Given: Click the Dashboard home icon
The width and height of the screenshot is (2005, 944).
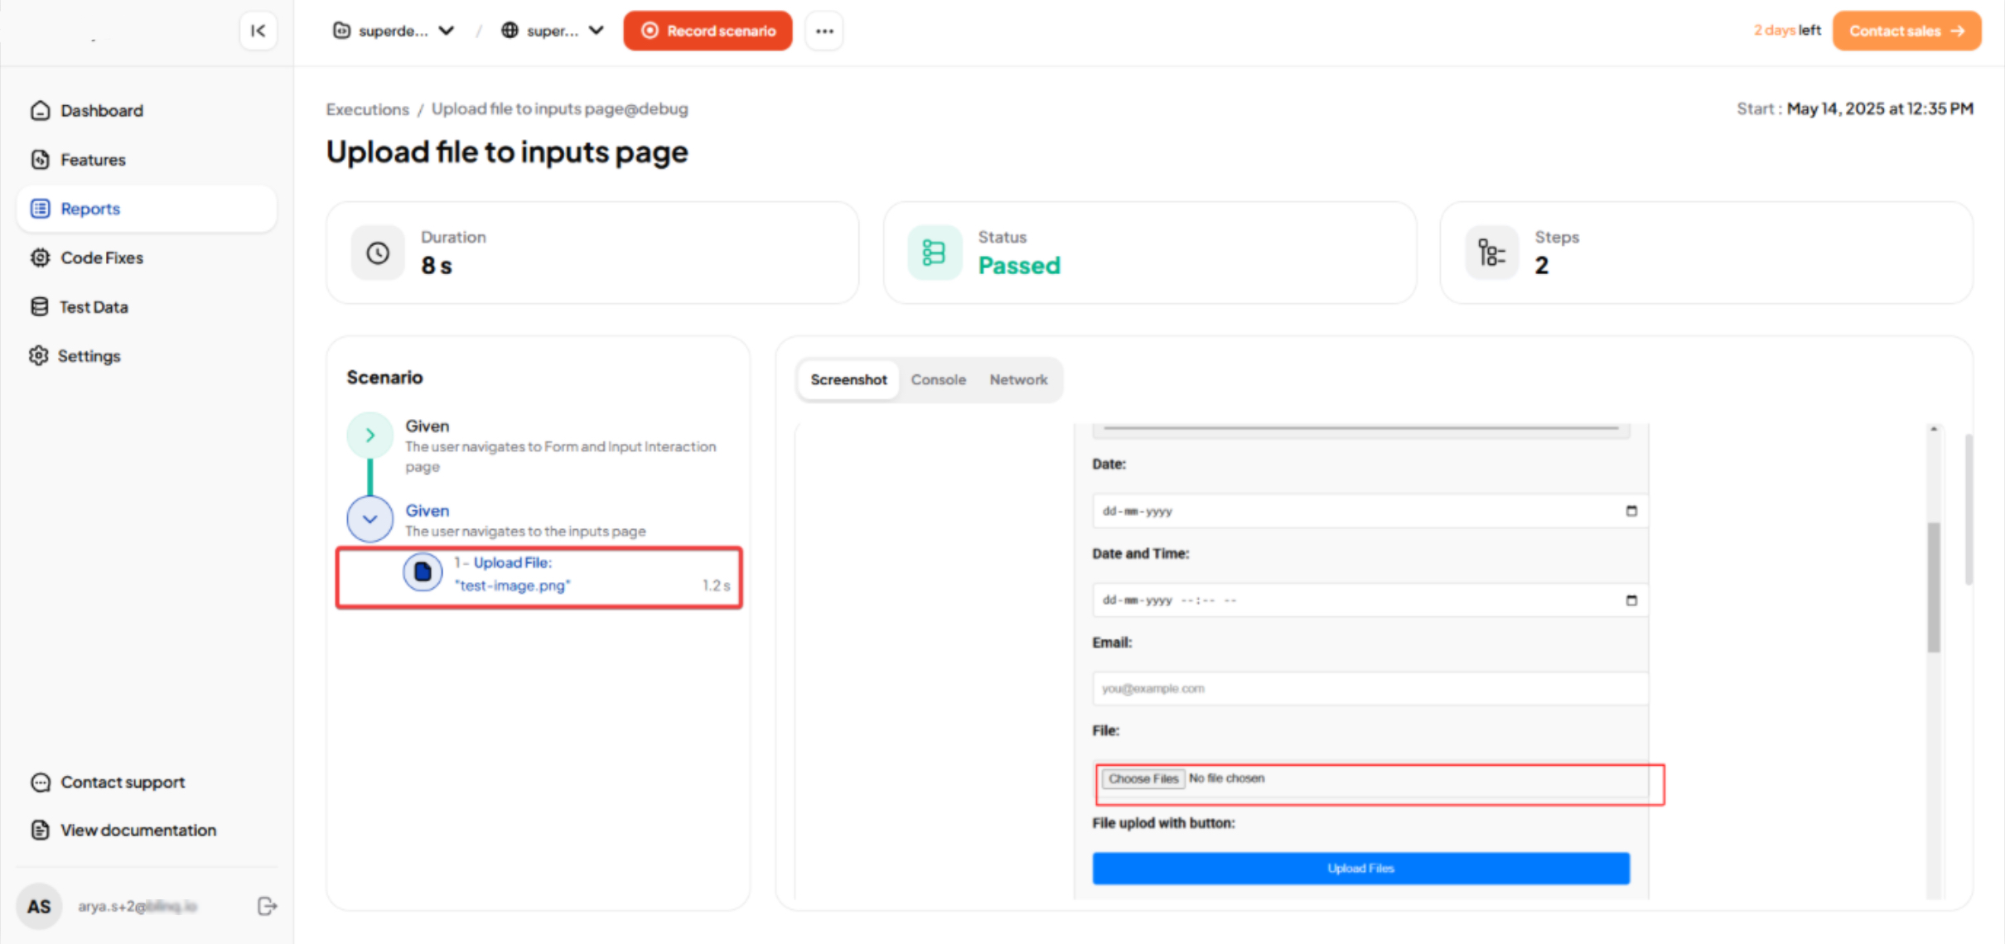Looking at the screenshot, I should [x=40, y=110].
